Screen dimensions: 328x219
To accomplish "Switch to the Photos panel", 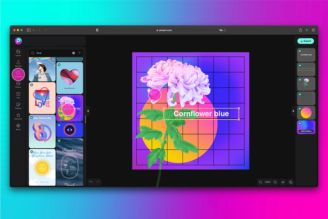I will pos(18,85).
